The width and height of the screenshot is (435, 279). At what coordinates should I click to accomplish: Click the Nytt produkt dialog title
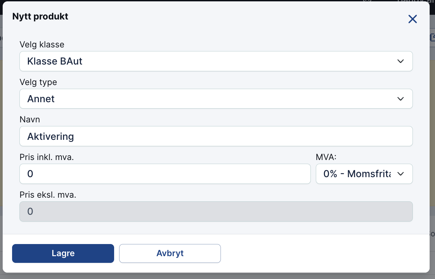point(40,16)
